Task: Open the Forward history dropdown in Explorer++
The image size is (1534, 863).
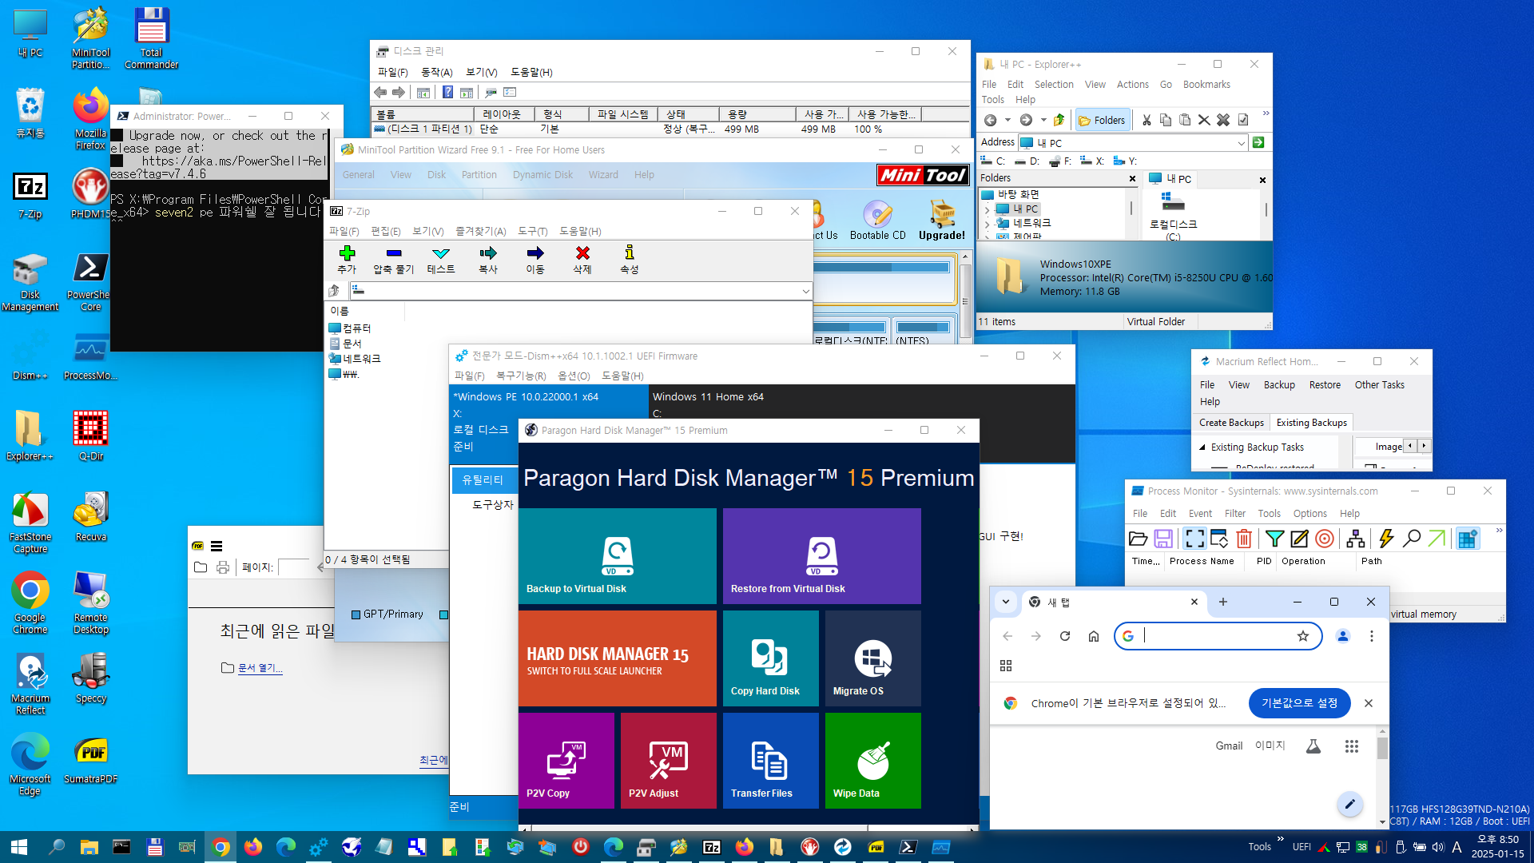Action: [1043, 120]
